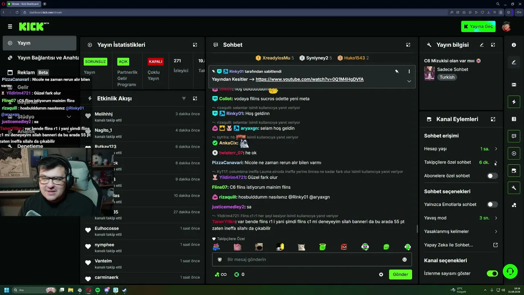This screenshot has width=524, height=295.
Task: Click the Eulhocosse follow event row
Action: pos(142,231)
